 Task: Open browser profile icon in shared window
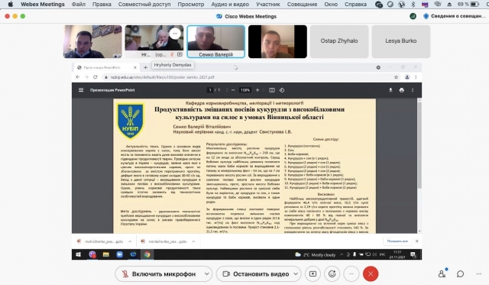pyautogui.click(x=407, y=77)
